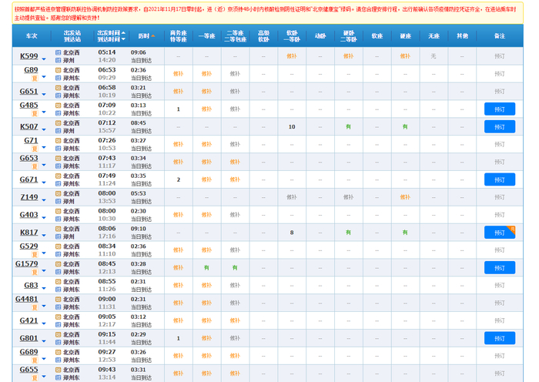
Task: Book train K507 with 预订 button
Action: point(500,126)
